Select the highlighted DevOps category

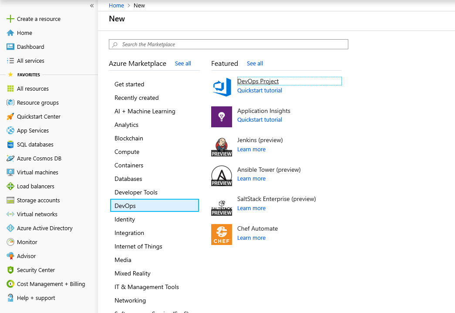[155, 206]
